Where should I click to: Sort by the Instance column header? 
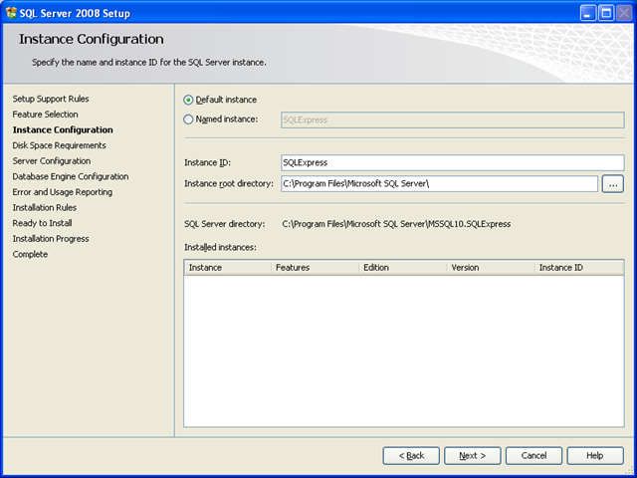227,268
